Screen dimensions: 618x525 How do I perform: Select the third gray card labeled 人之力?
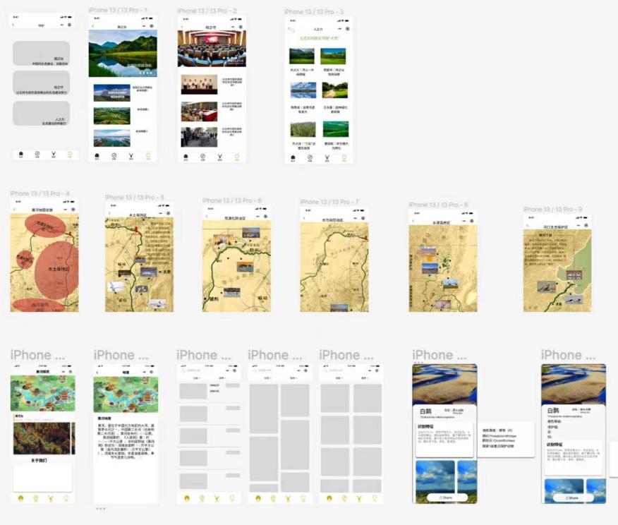tap(42, 113)
